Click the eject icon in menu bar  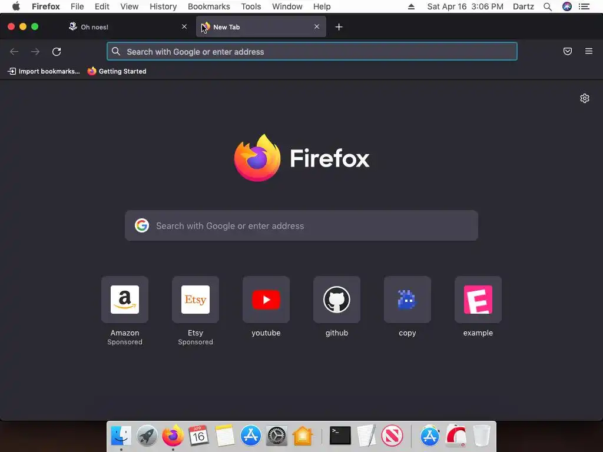(x=411, y=6)
